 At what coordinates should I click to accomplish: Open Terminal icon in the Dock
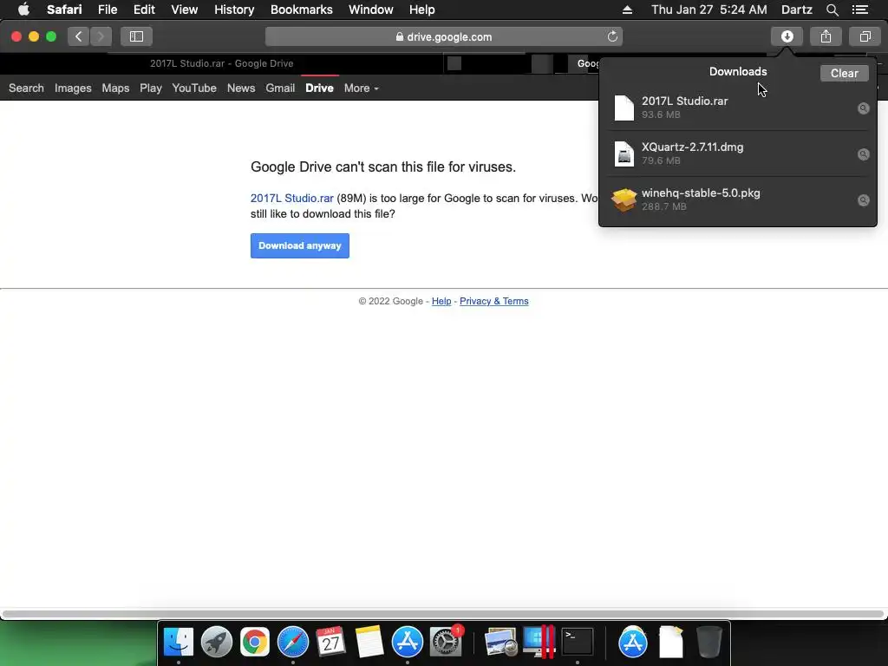[577, 643]
